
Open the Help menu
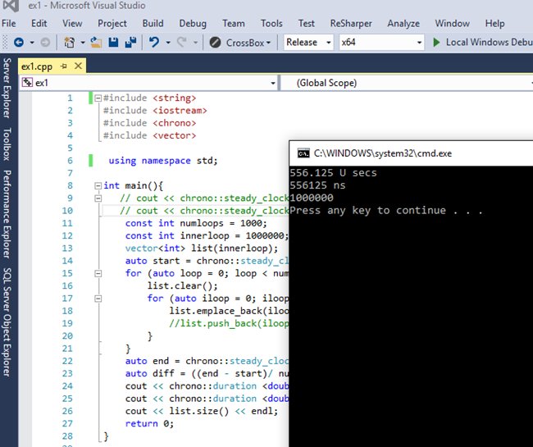pyautogui.click(x=495, y=24)
